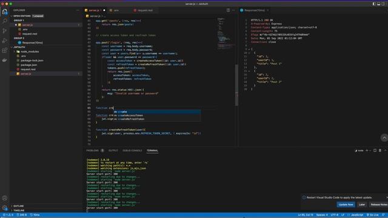Screen dimensions: 388x218
Task: Click the kill terminal trash icon
Action: click(x=380, y=150)
